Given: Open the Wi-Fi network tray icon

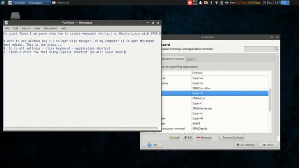Looking at the screenshot, I should pos(216,3).
